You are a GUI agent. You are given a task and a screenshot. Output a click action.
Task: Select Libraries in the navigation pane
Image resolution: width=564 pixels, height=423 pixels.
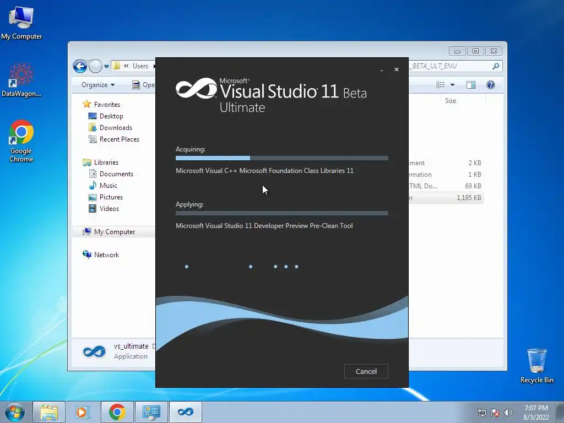106,162
